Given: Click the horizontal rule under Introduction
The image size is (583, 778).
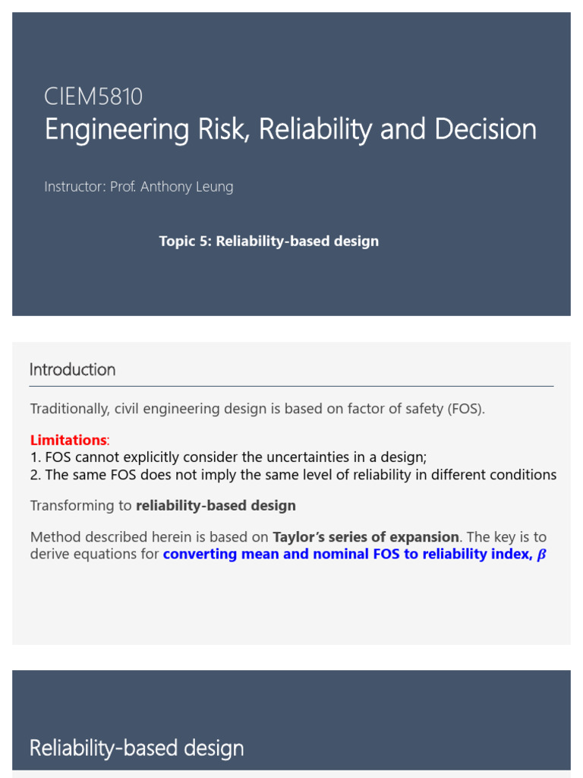Looking at the screenshot, I should [x=291, y=386].
